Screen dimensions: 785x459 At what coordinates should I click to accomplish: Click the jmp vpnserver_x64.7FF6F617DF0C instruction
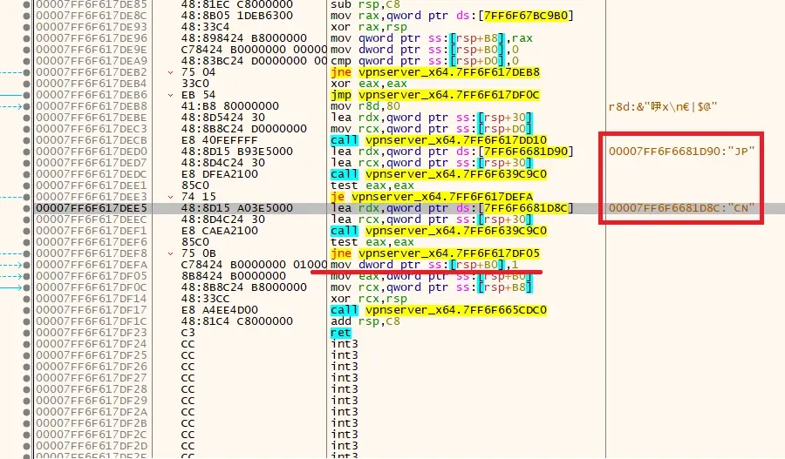(435, 95)
